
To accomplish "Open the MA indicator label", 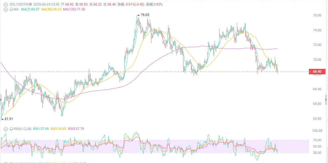I will [16, 9].
